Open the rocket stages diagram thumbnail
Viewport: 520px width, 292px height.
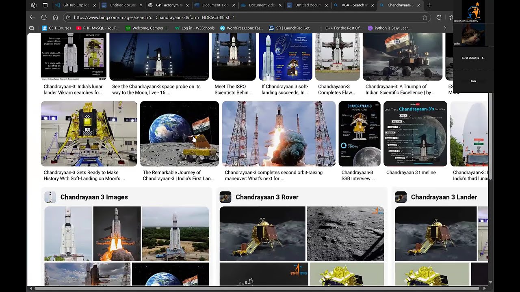(74, 57)
